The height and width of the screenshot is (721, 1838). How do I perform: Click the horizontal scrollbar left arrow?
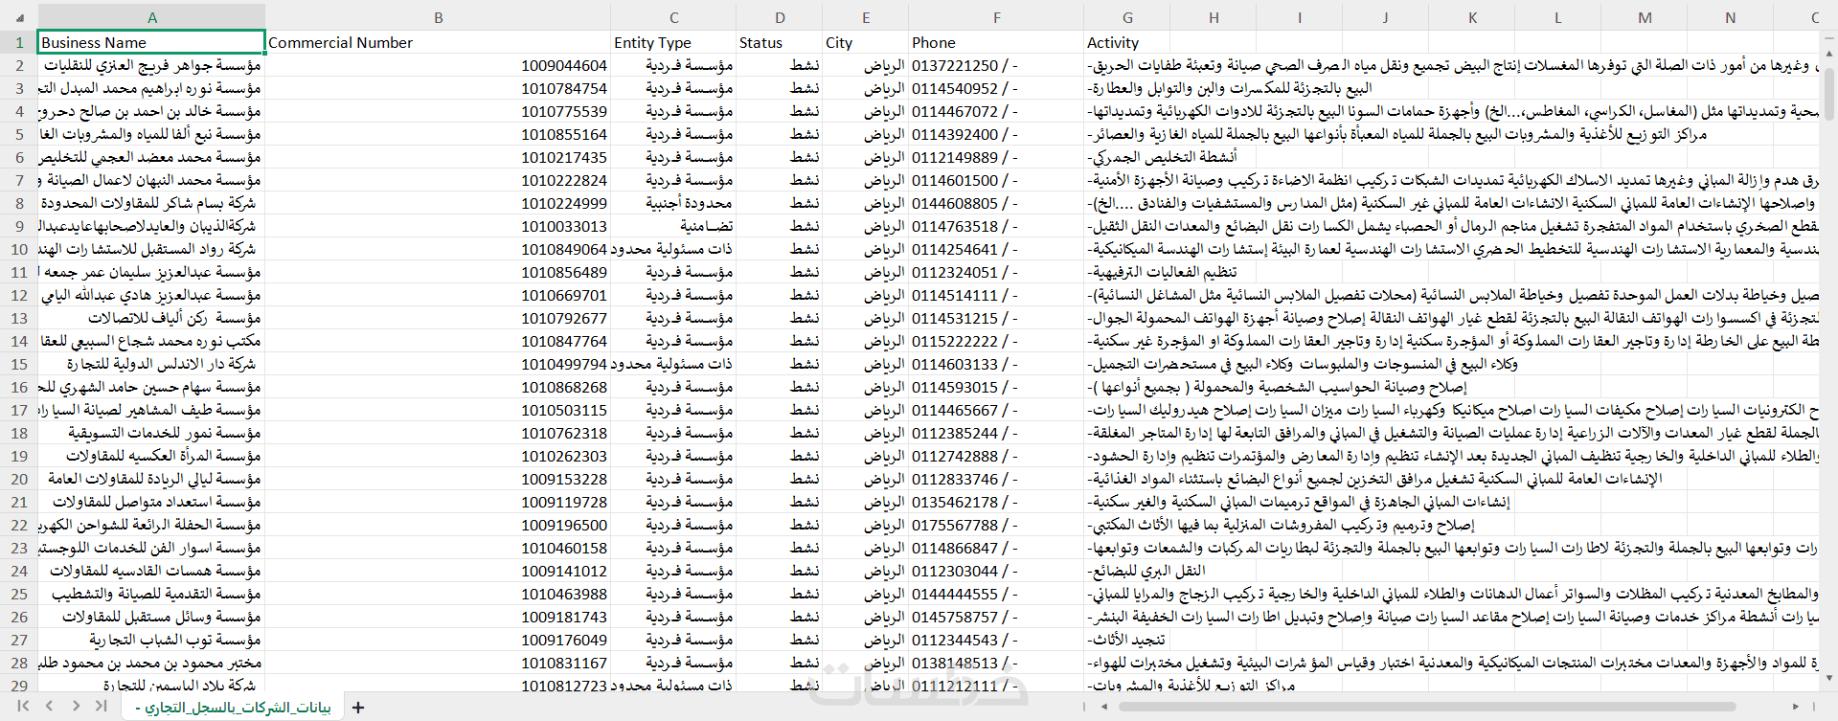coord(1104,708)
